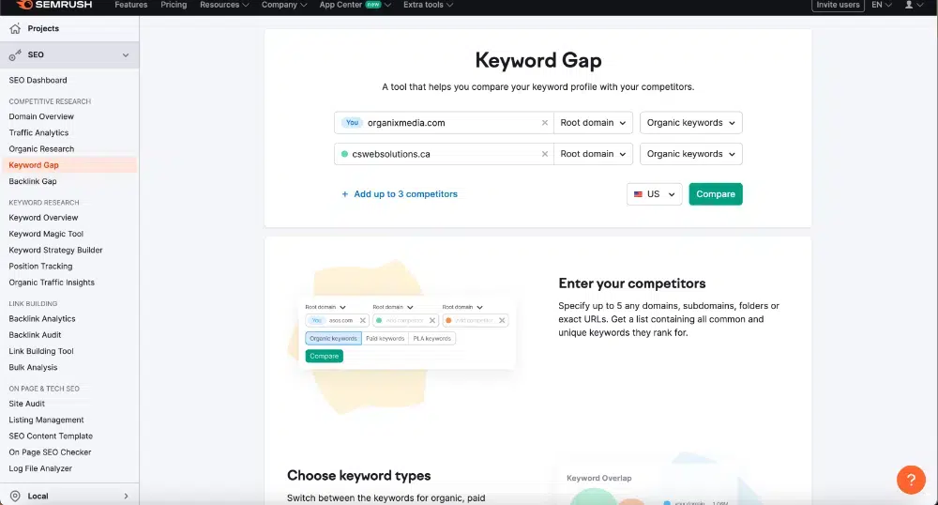The height and width of the screenshot is (505, 938).
Task: Open Site Audit
Action: [x=26, y=404]
